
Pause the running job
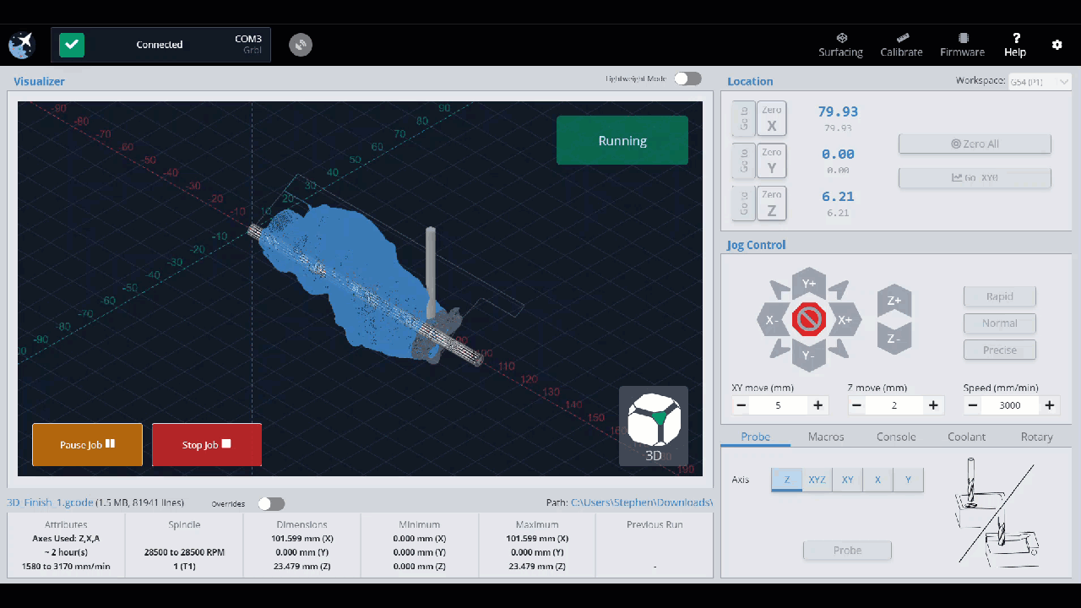(87, 444)
